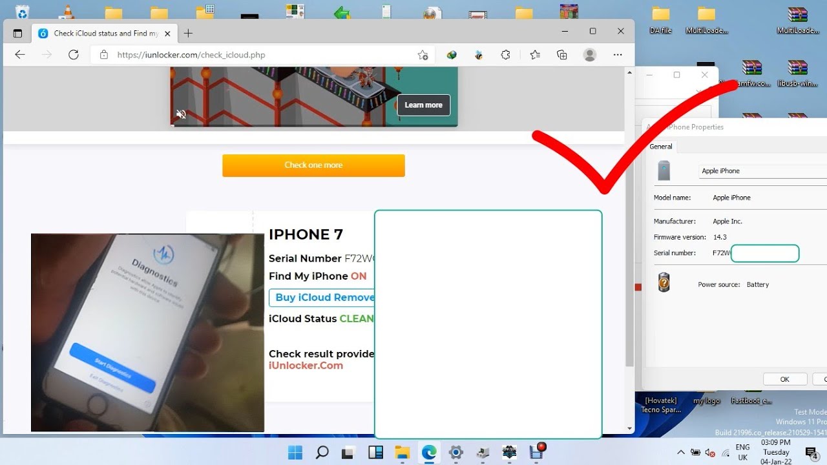Open the bee extension icon in Edge toolbar
Screen dimensions: 827x465
point(479,55)
